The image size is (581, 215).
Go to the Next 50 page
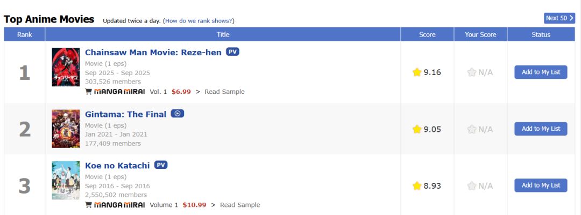[x=559, y=18]
